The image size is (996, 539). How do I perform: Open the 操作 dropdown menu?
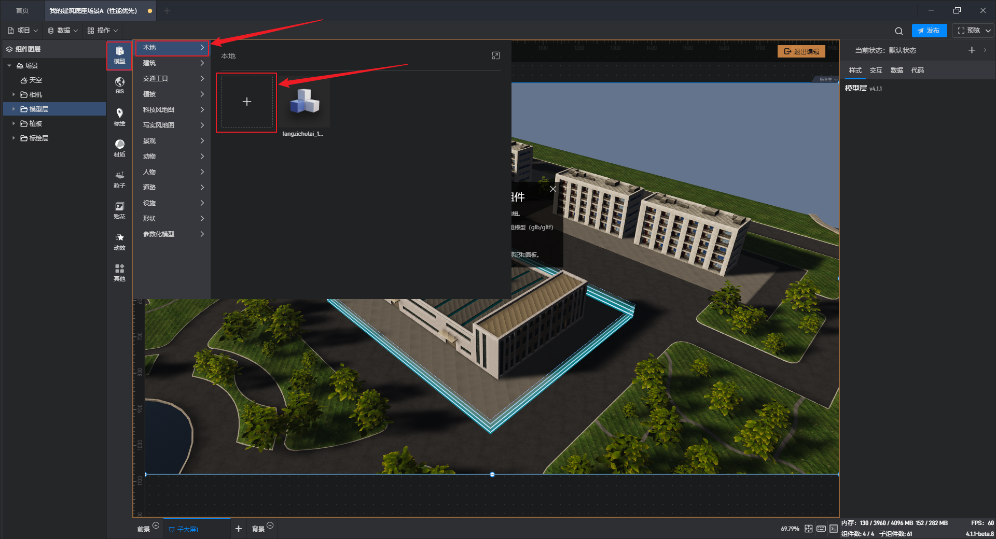(103, 31)
